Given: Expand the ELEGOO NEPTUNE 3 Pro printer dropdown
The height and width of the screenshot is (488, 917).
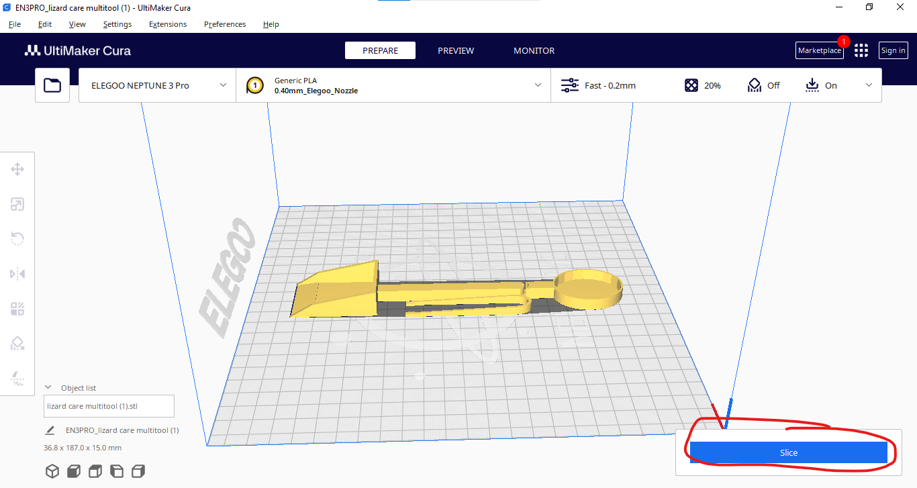Looking at the screenshot, I should pyautogui.click(x=157, y=85).
